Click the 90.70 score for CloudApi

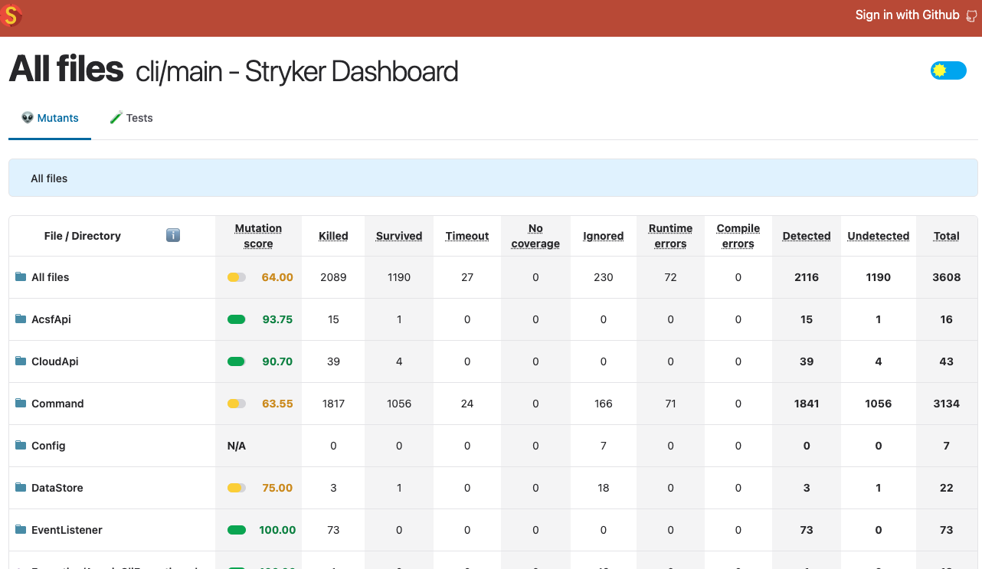pos(277,361)
